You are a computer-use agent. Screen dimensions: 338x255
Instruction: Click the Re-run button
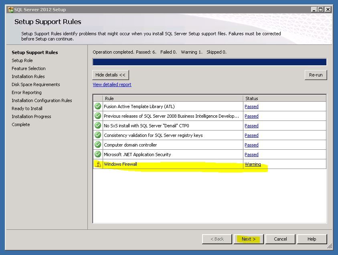pos(316,75)
